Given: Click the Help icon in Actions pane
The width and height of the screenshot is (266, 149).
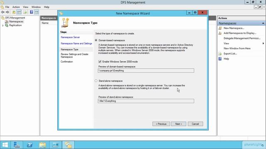Looking at the screenshot, I should click(x=220, y=59).
